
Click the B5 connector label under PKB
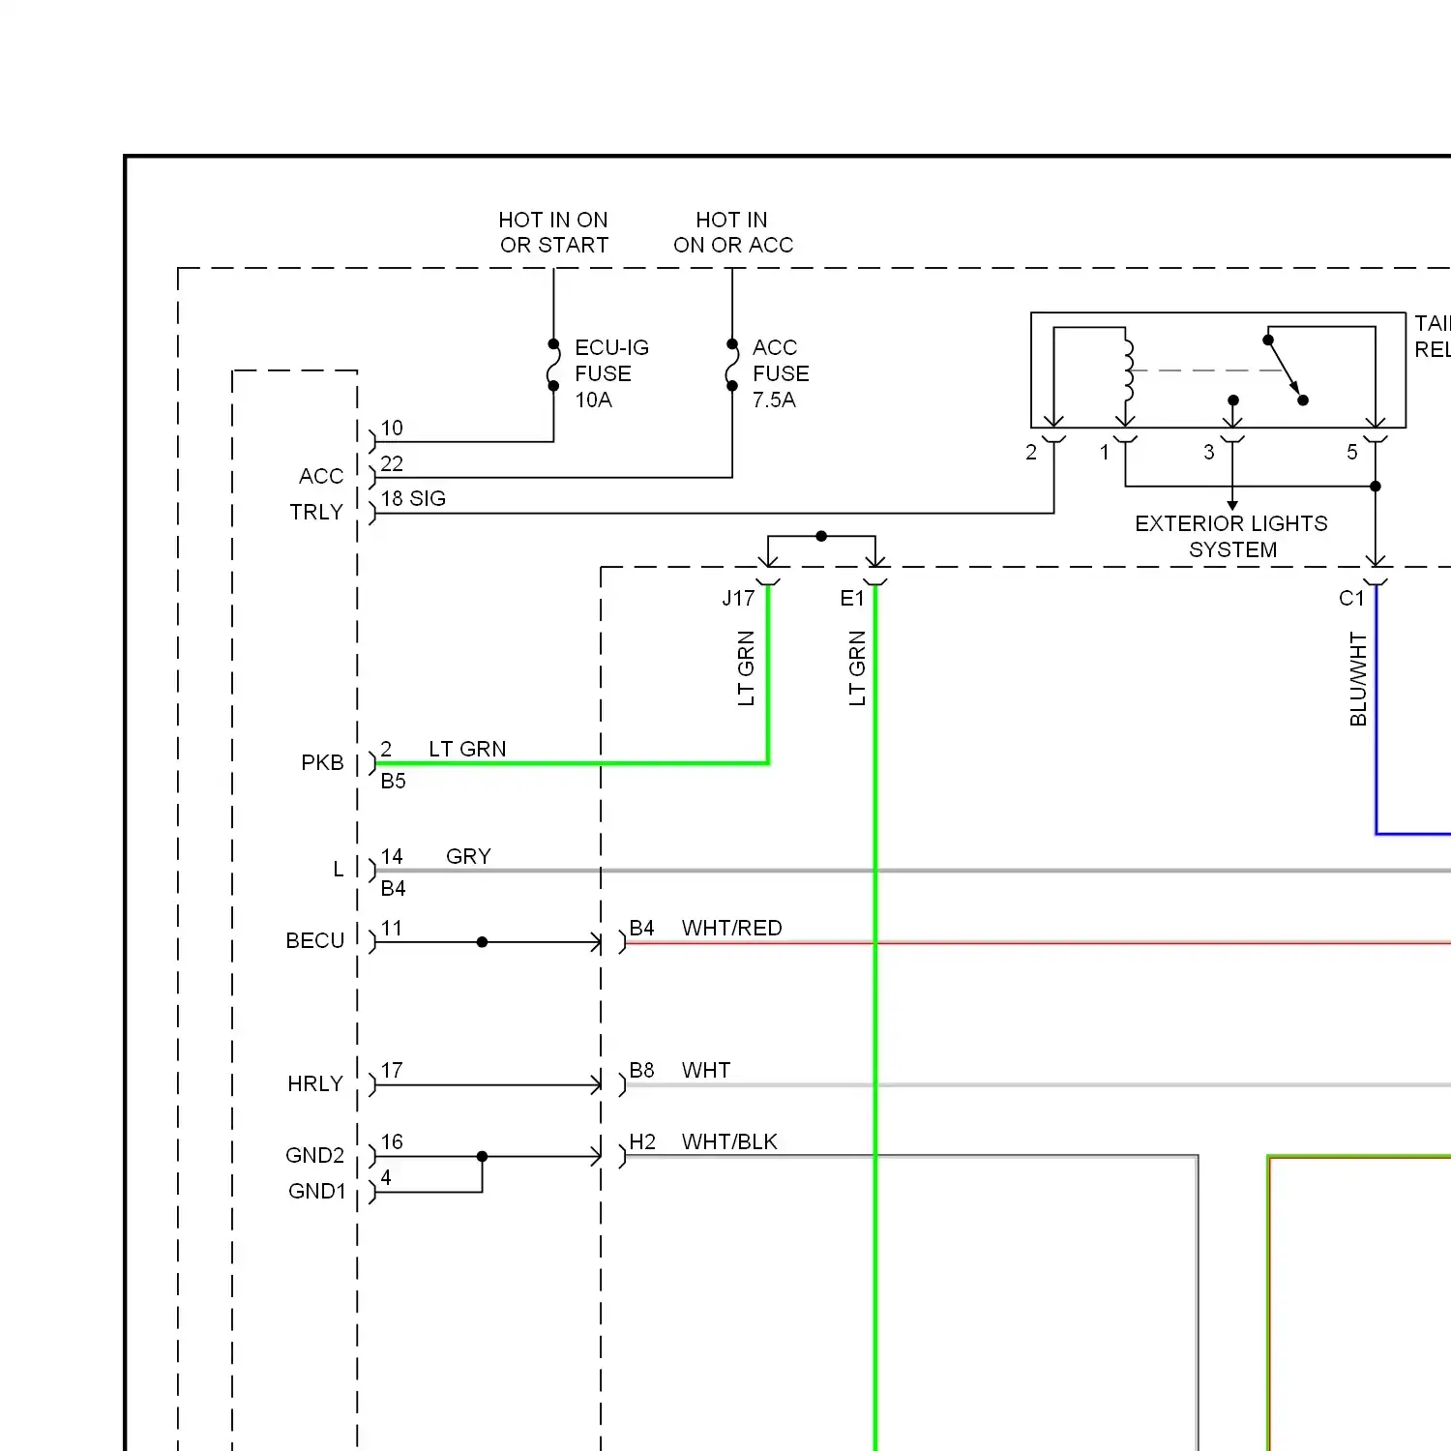click(393, 781)
